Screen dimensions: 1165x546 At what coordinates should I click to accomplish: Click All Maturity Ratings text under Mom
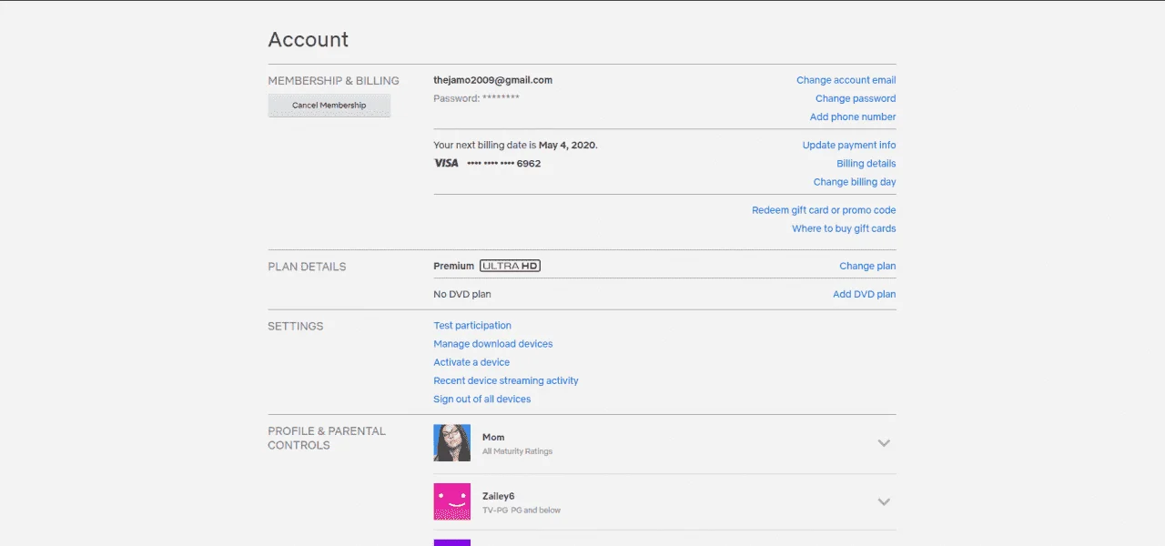(x=517, y=451)
